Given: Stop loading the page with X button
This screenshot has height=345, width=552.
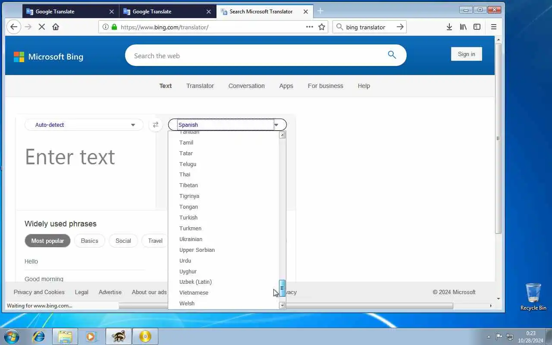Looking at the screenshot, I should point(42,27).
